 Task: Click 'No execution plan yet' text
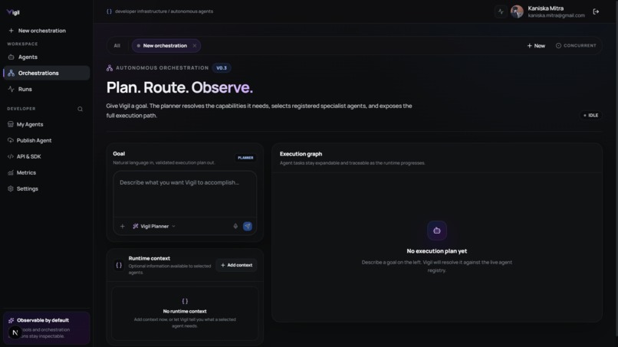(x=437, y=251)
